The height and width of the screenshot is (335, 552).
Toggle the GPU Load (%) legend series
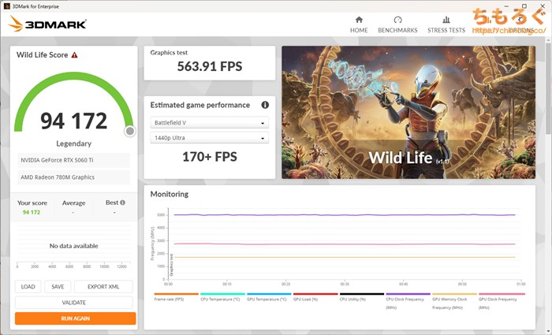pyautogui.click(x=315, y=297)
